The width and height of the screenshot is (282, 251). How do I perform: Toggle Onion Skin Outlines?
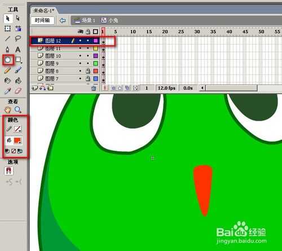pyautogui.click(x=120, y=88)
